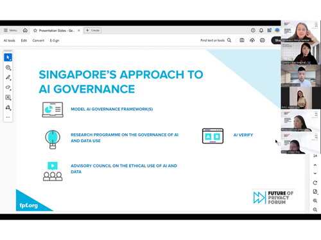The height and width of the screenshot is (240, 321).
Task: Select the draw freehand loop tool
Action: pos(8,88)
